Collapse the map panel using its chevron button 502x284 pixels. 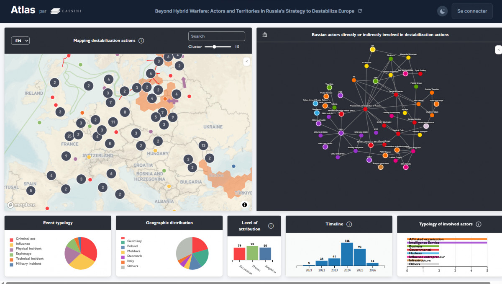(246, 62)
